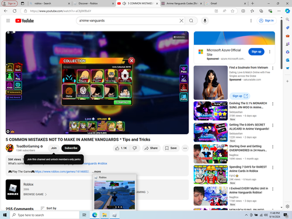The width and height of the screenshot is (292, 219).
Task: Open the Copilot sidebar icon
Action: pyautogui.click(x=287, y=11)
